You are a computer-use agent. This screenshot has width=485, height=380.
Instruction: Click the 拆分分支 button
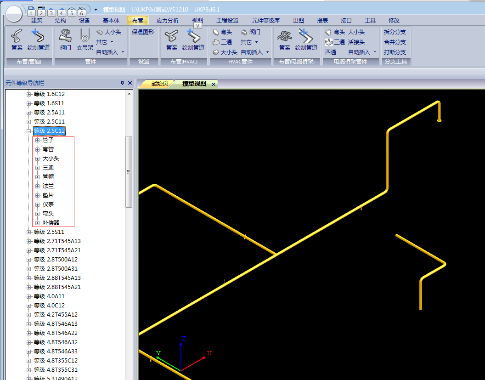pos(395,32)
